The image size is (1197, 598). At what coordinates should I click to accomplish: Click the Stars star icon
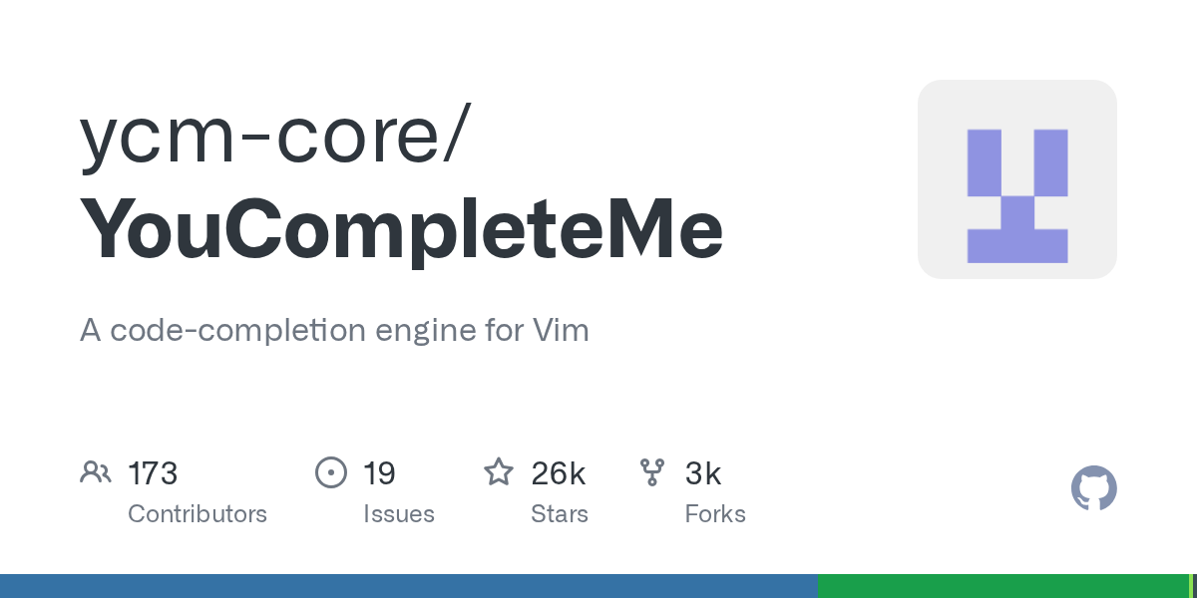(x=499, y=471)
